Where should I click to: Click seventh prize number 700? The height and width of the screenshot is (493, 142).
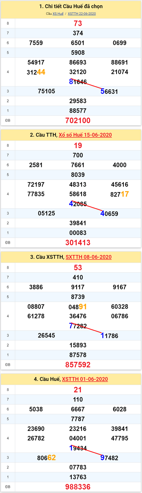[78, 155]
